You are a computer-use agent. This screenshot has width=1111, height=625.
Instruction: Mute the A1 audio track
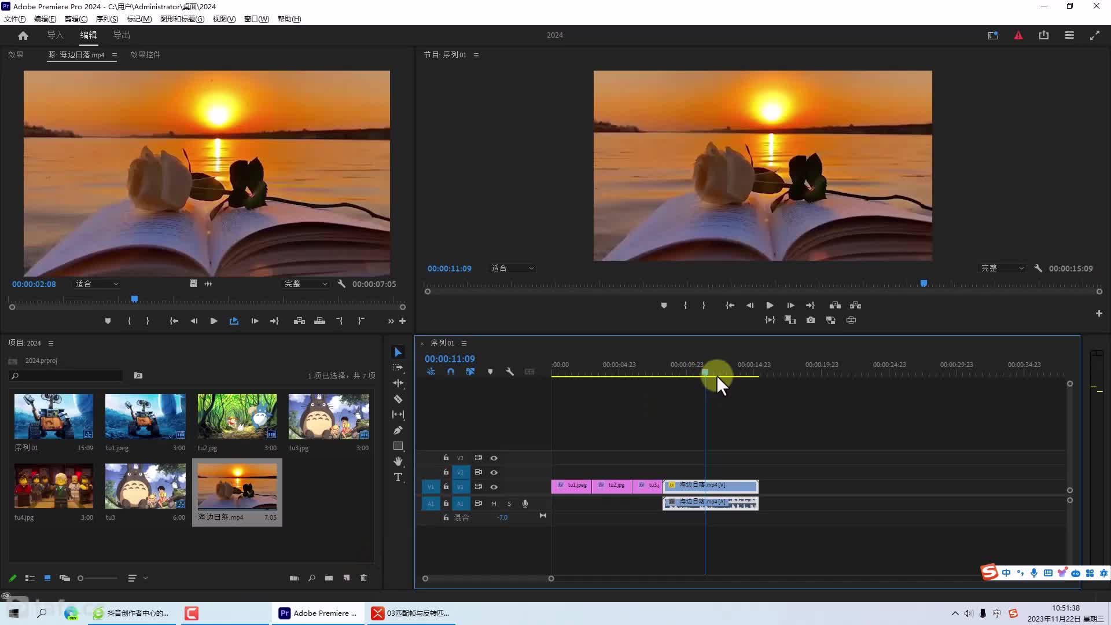494,503
